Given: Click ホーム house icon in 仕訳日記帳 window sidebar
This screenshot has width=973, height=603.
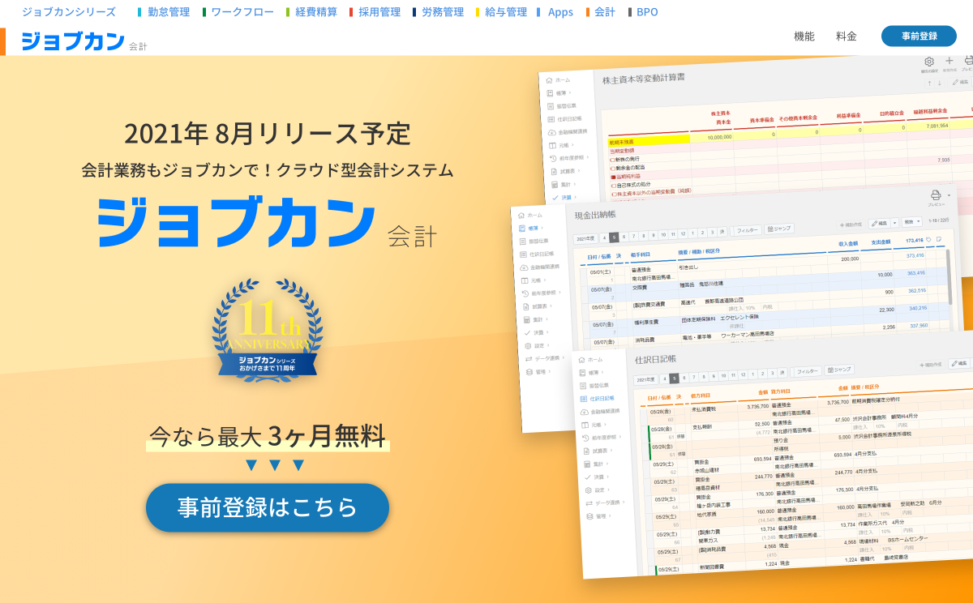Looking at the screenshot, I should tap(581, 360).
